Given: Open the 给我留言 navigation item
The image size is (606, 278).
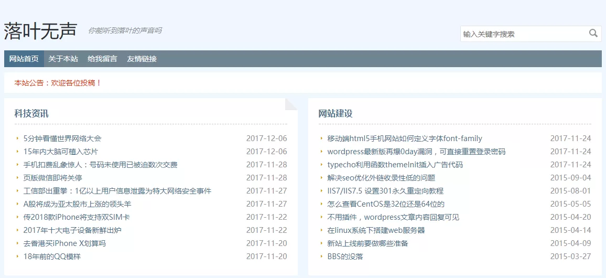Looking at the screenshot, I should coord(102,59).
